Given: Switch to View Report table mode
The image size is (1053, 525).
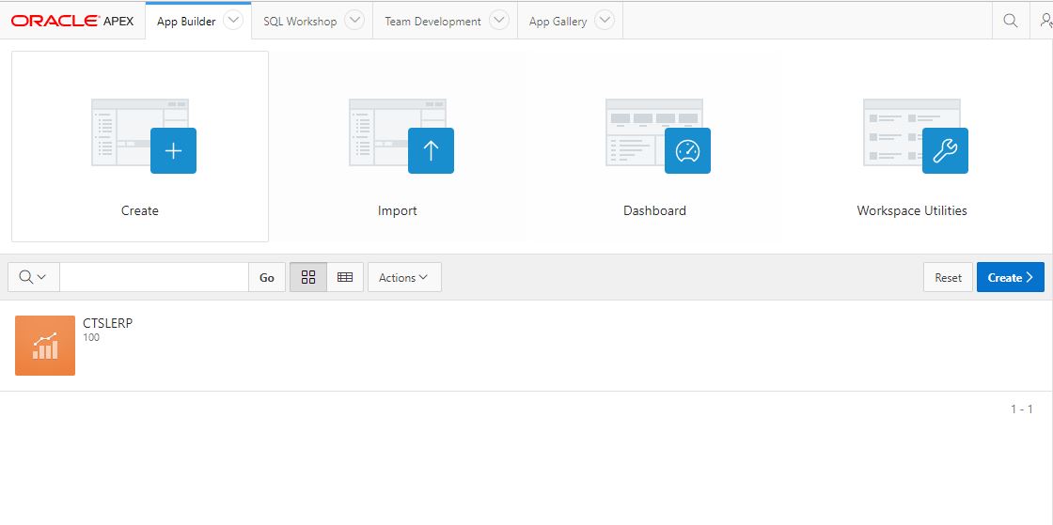Looking at the screenshot, I should pyautogui.click(x=345, y=277).
